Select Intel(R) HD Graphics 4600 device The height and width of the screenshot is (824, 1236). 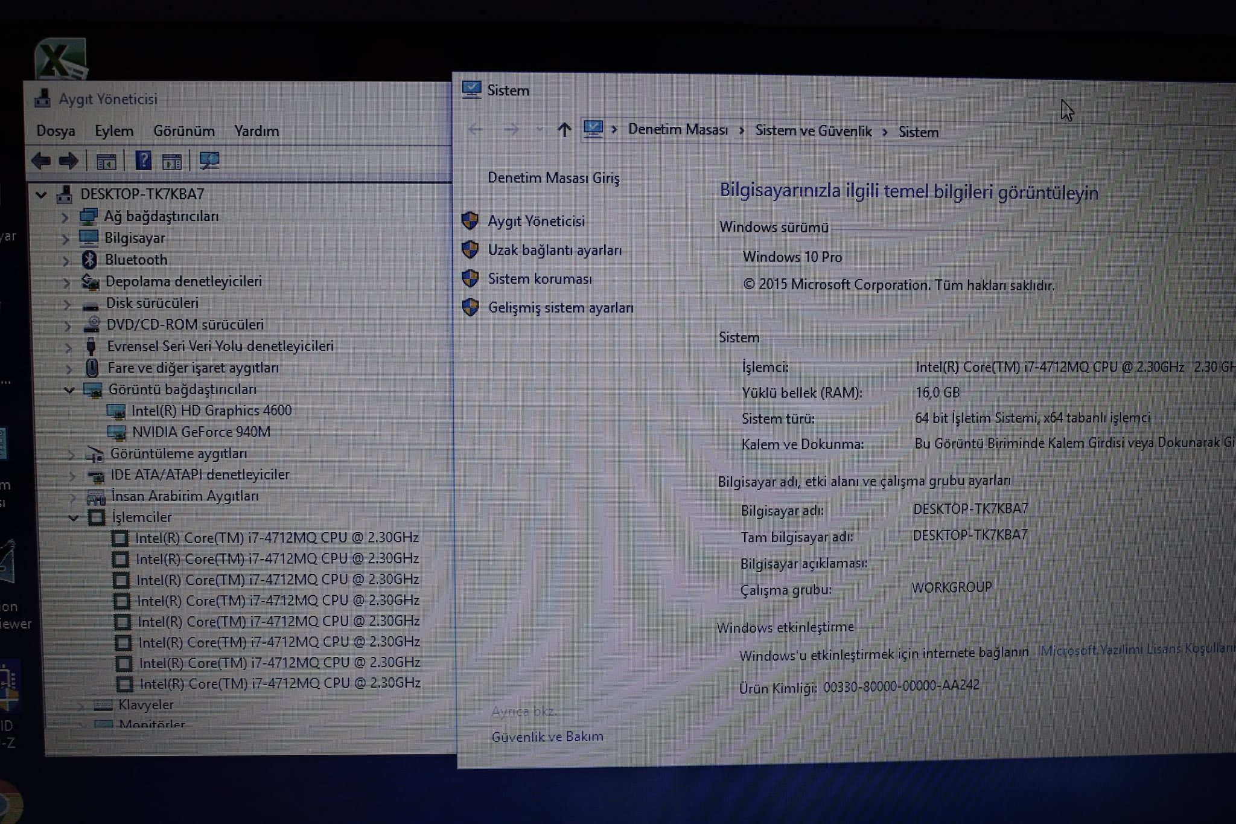point(211,411)
